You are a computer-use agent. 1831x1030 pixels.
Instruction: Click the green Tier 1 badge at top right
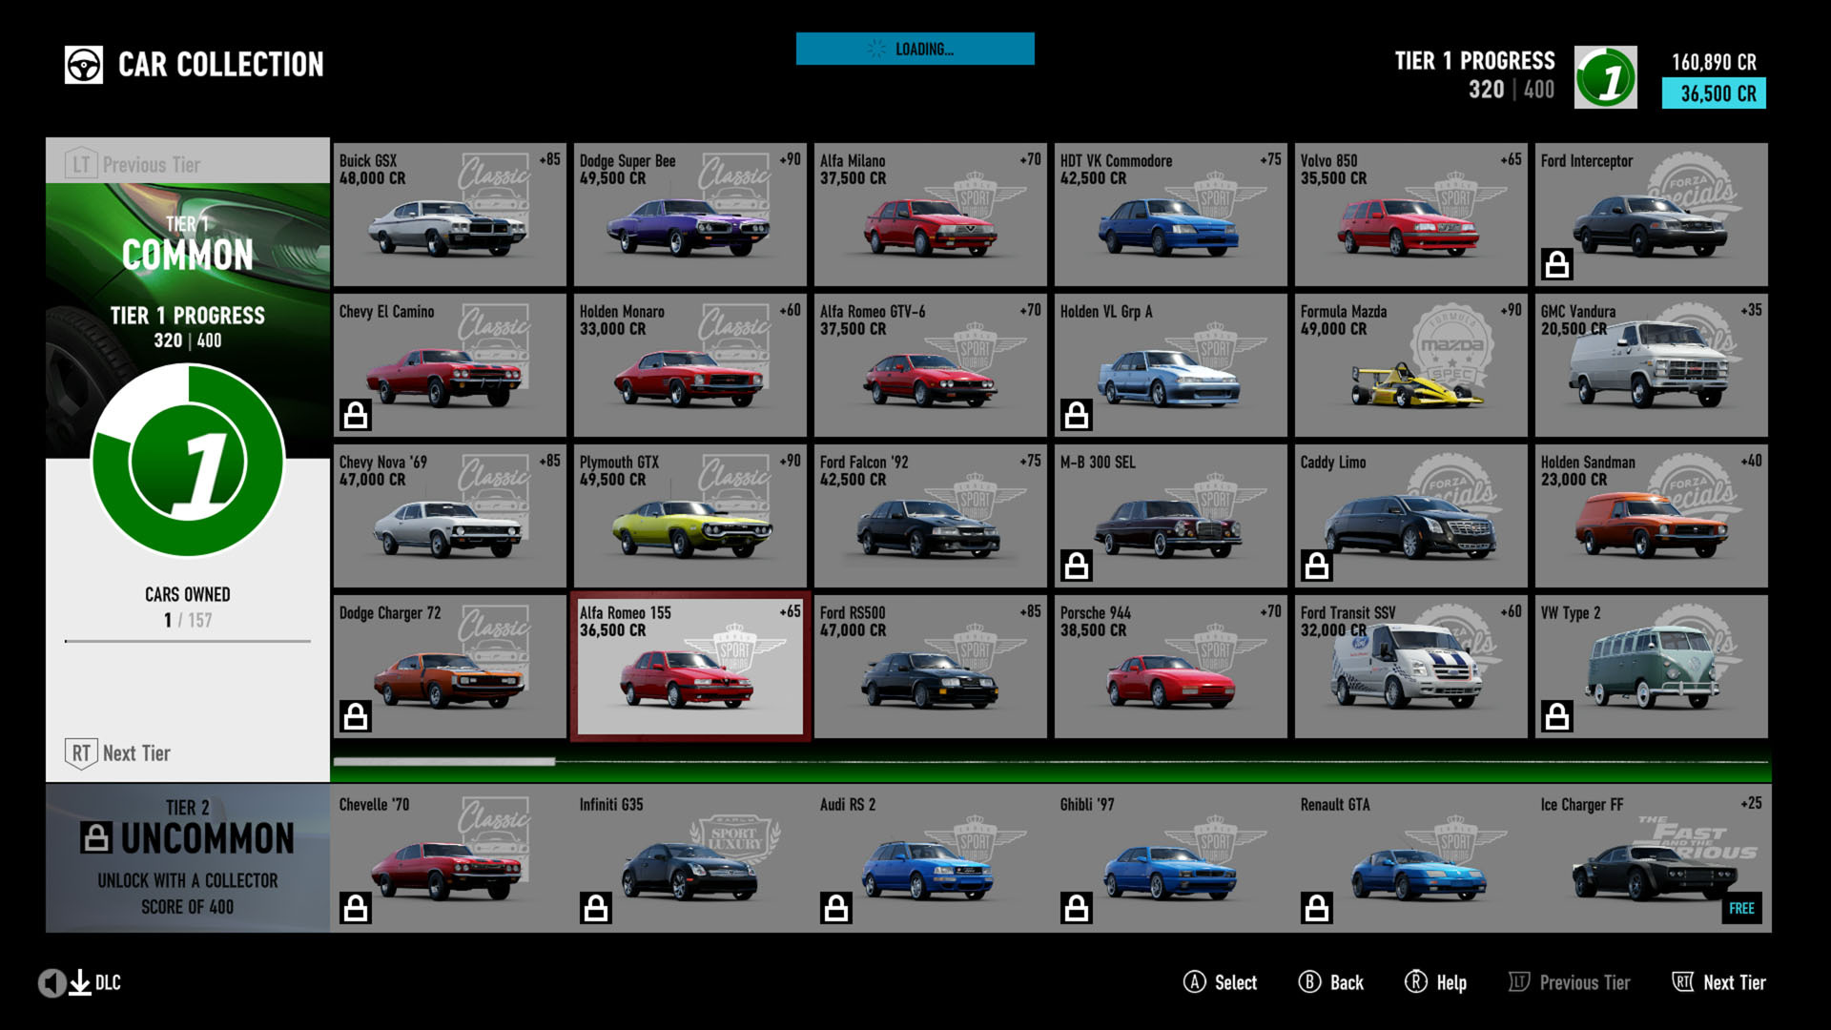[x=1606, y=77]
